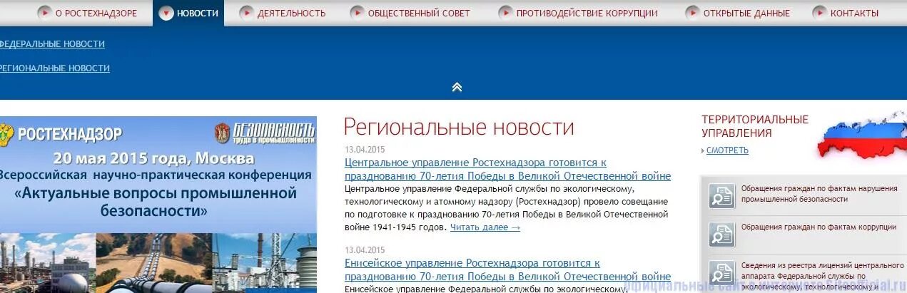Click arrow icon beside Контакты
The height and width of the screenshot is (293, 907).
point(820,13)
